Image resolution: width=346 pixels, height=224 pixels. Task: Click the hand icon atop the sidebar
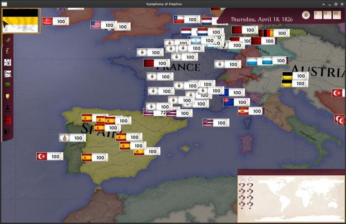tap(8, 40)
